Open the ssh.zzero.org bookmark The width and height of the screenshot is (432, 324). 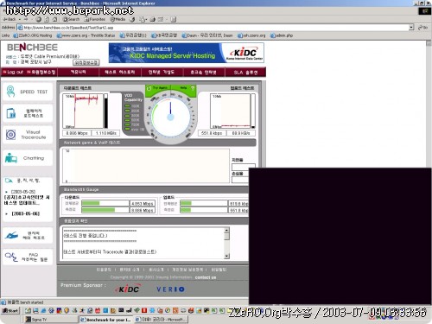(251, 35)
